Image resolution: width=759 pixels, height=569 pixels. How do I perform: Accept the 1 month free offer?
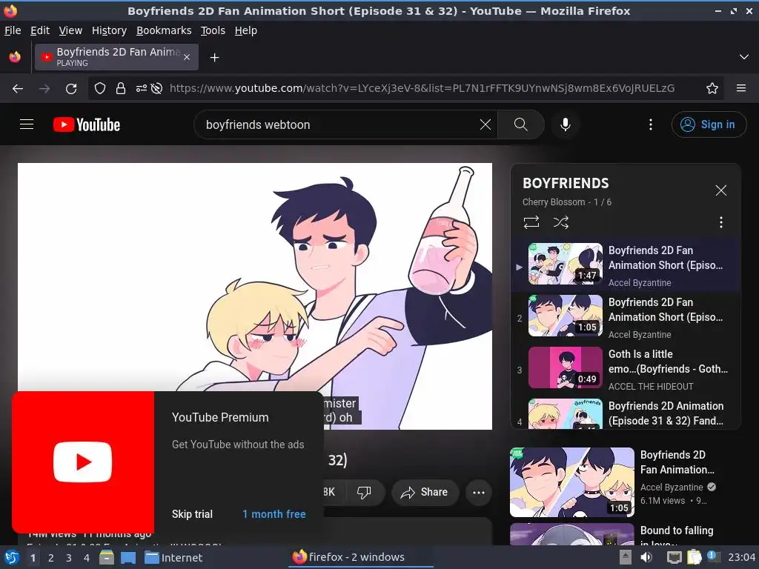(x=274, y=514)
